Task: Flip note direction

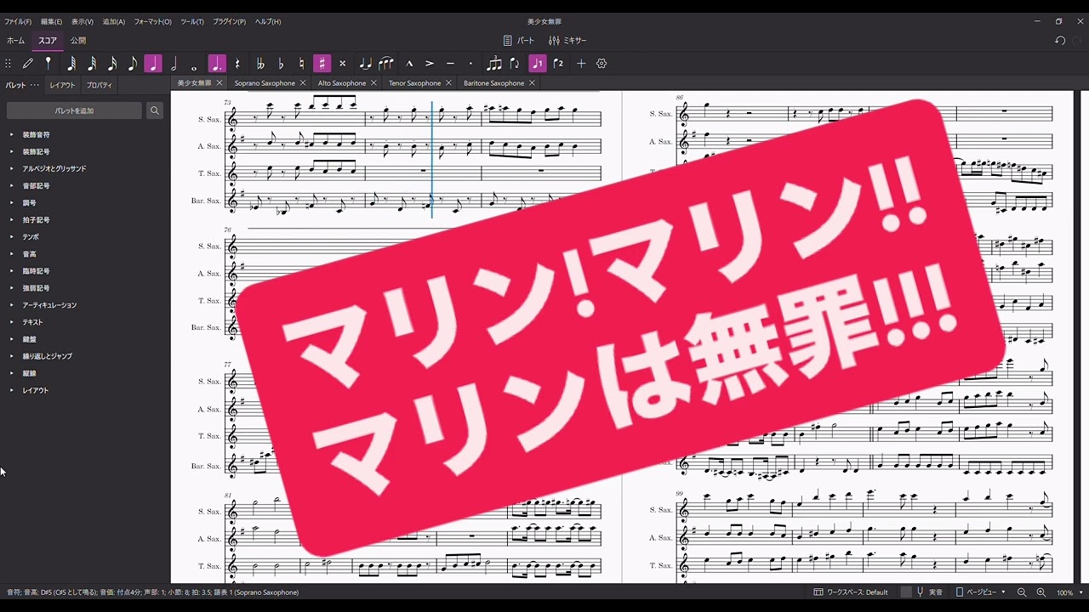Action: (x=515, y=64)
